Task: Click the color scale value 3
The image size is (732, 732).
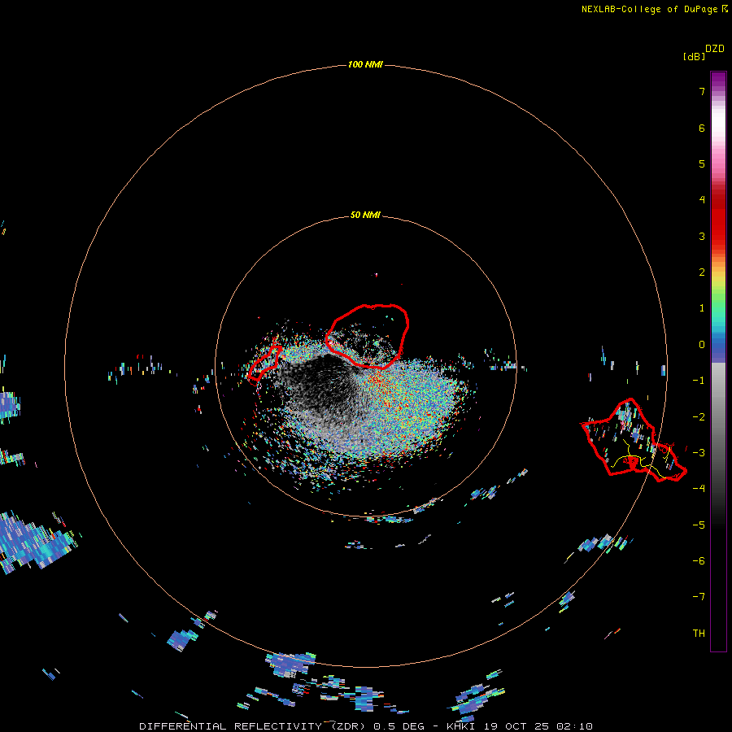Action: tap(702, 236)
